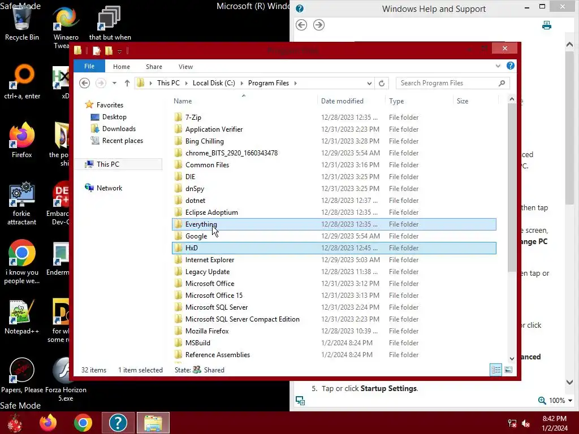The height and width of the screenshot is (434, 579).
Task: Open the 'ctrl+a, enter' desktop shortcut
Action: click(x=22, y=82)
